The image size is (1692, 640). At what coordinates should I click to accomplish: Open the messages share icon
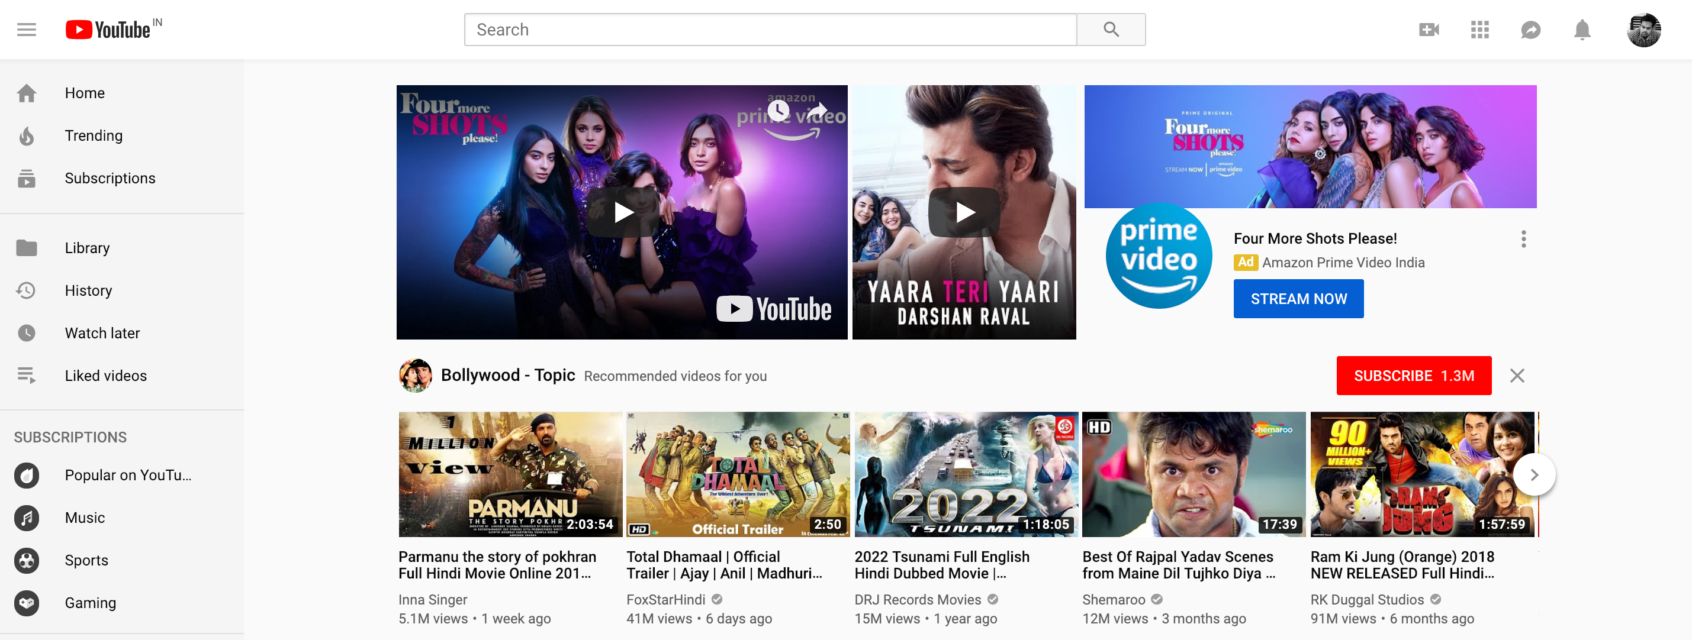coord(1530,30)
